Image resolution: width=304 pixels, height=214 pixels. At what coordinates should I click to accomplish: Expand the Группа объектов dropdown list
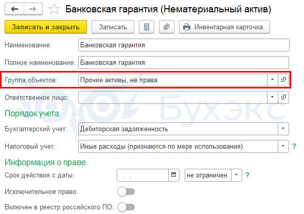click(273, 80)
